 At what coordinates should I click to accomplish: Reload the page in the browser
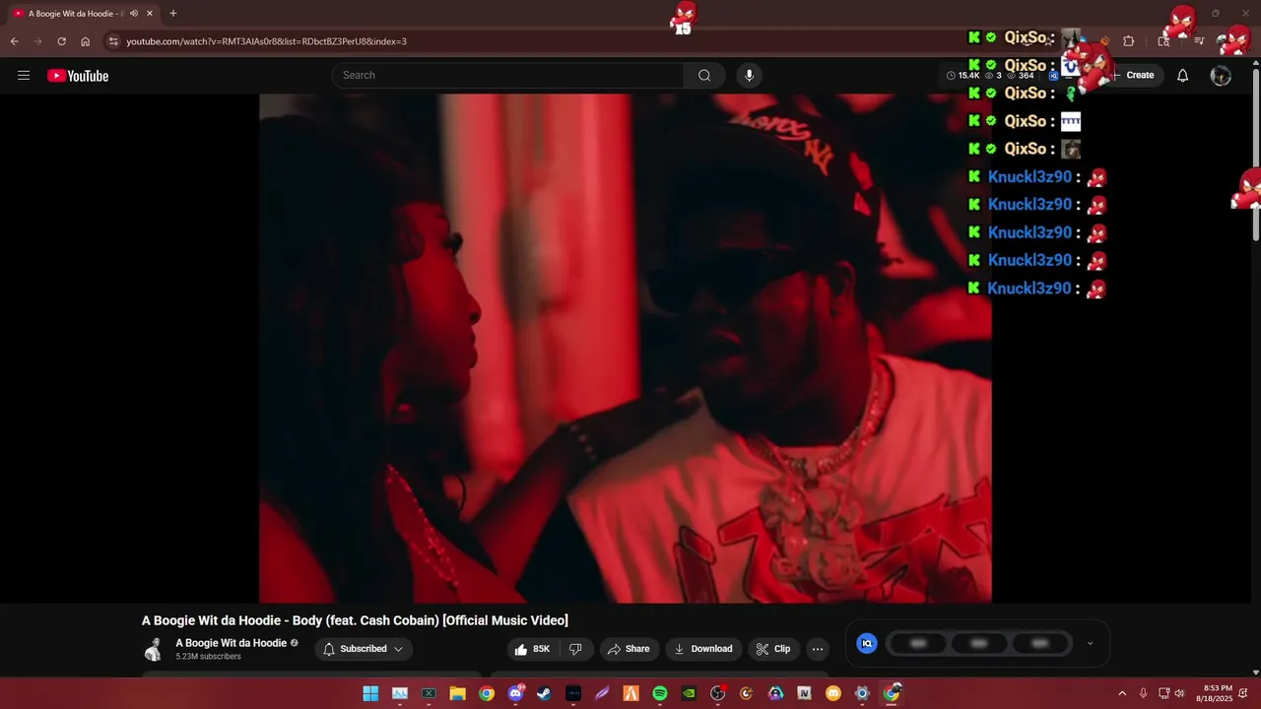61,41
